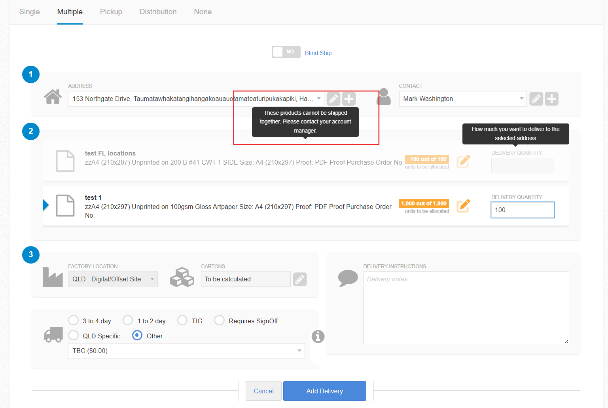Edit the Mark Washington contact pencil icon
The height and width of the screenshot is (408, 608).
point(536,99)
